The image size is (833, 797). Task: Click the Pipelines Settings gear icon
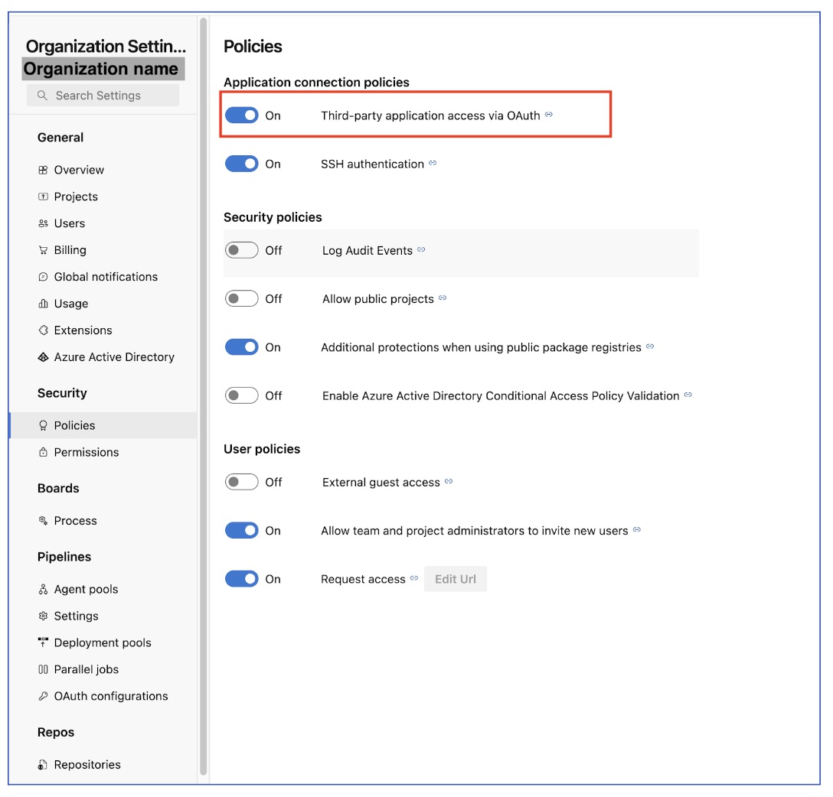(x=43, y=616)
